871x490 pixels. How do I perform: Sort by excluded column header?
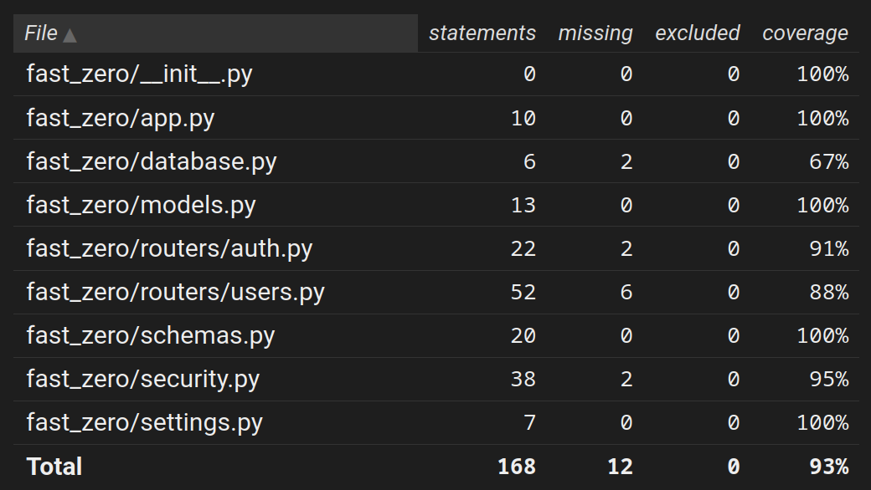697,33
